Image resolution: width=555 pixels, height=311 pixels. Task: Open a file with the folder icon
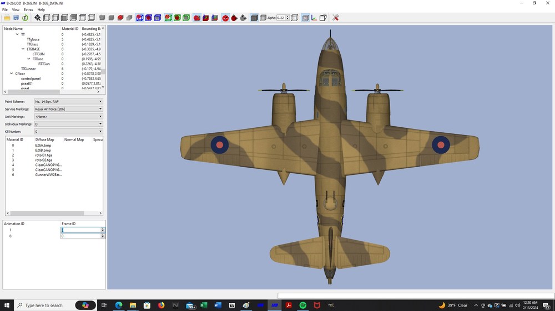point(7,18)
